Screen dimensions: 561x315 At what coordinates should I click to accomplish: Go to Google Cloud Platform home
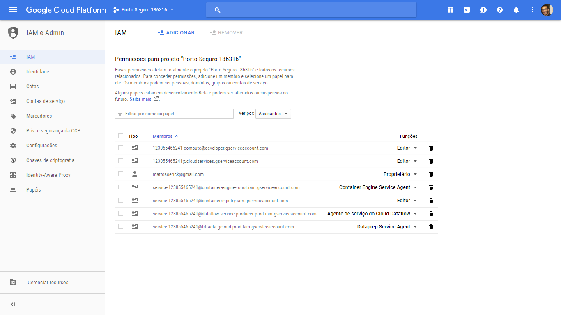point(66,10)
